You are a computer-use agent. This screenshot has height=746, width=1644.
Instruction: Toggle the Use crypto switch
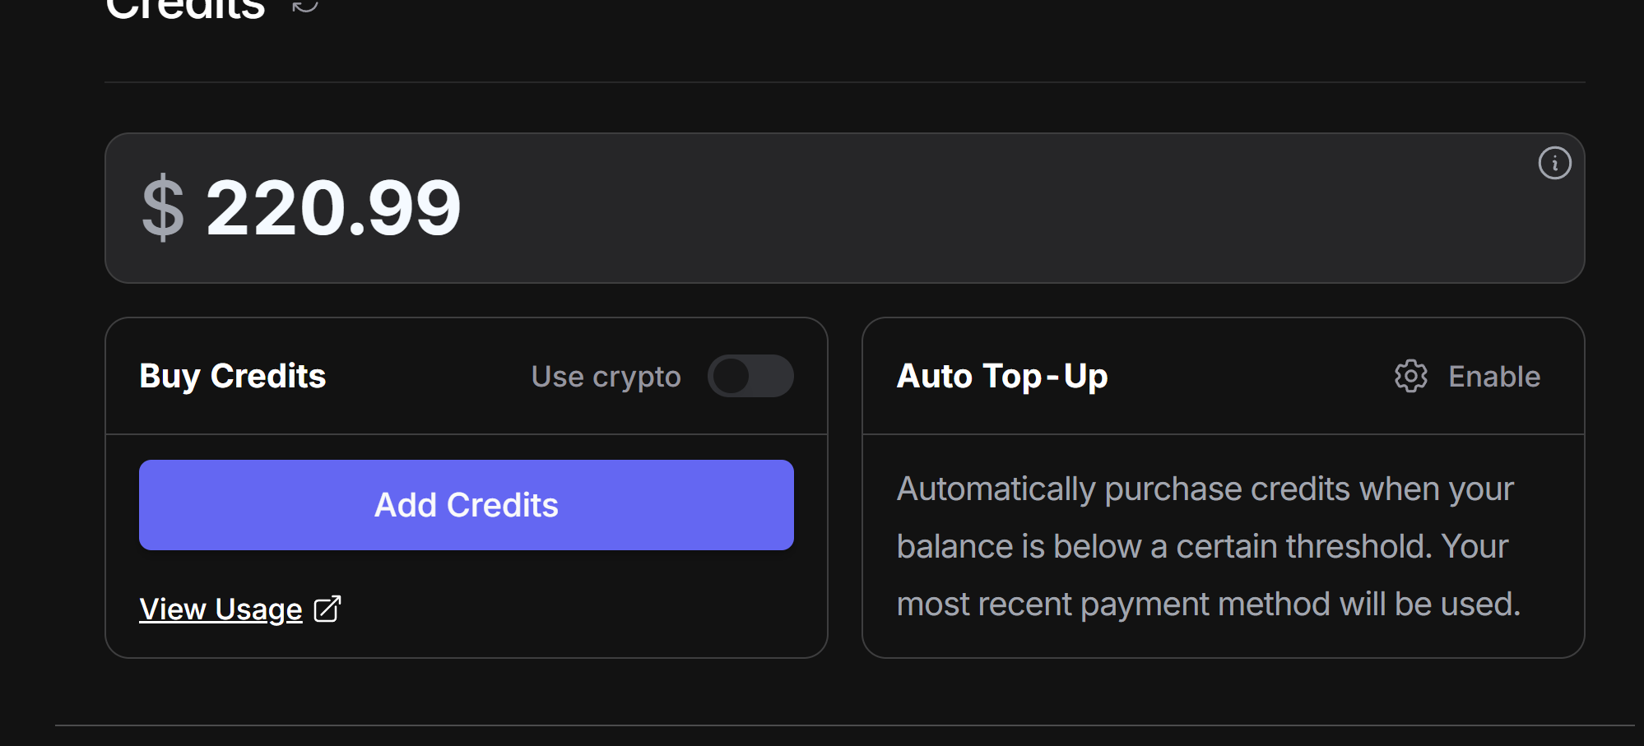pos(750,377)
